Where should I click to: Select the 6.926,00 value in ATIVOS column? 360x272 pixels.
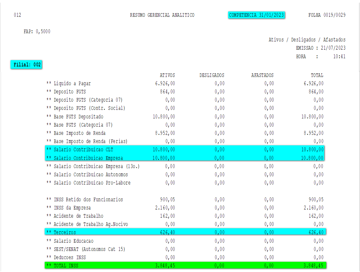[x=165, y=84]
